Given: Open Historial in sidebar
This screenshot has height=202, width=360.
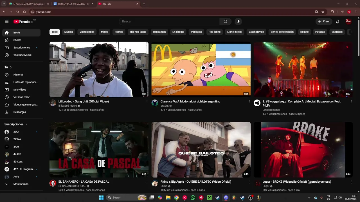Looking at the screenshot, I should pyautogui.click(x=21, y=75).
